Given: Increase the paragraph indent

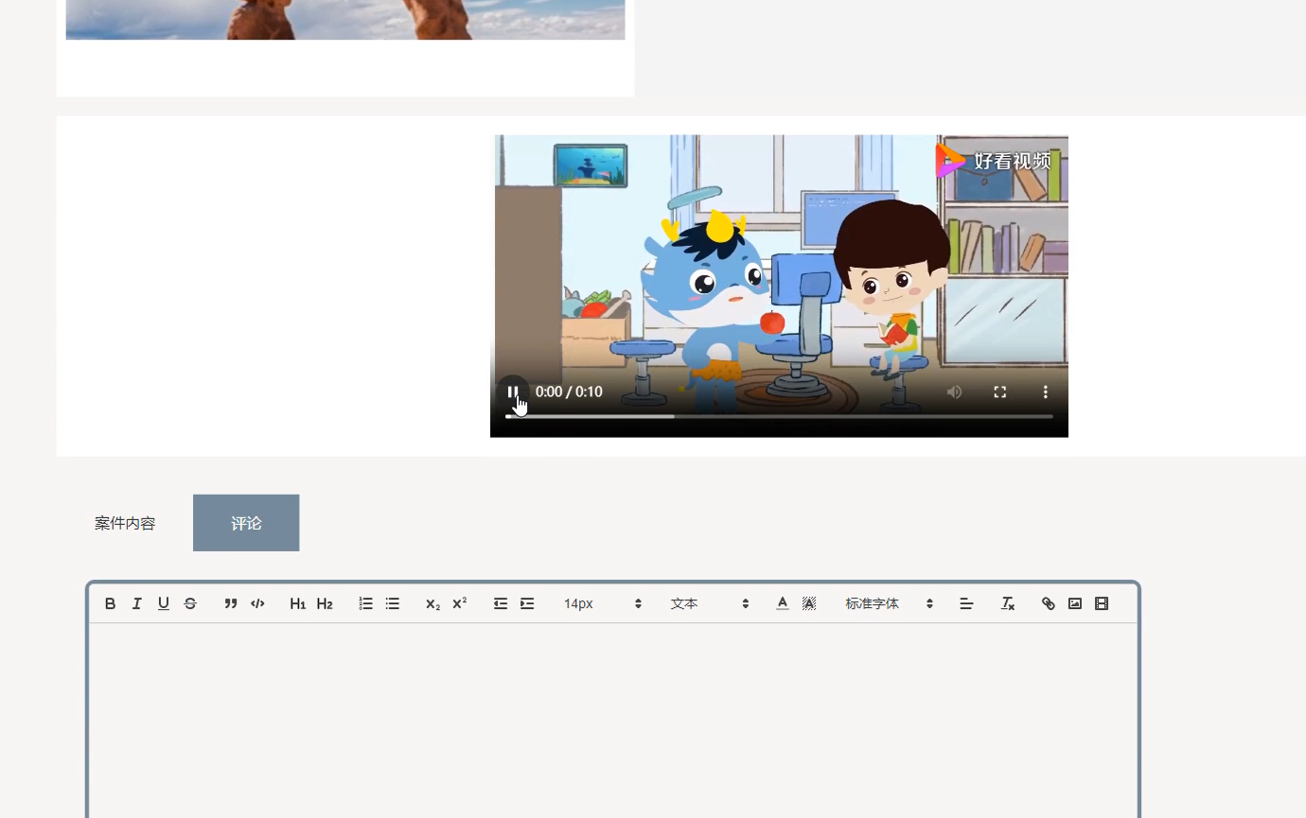Looking at the screenshot, I should point(527,603).
